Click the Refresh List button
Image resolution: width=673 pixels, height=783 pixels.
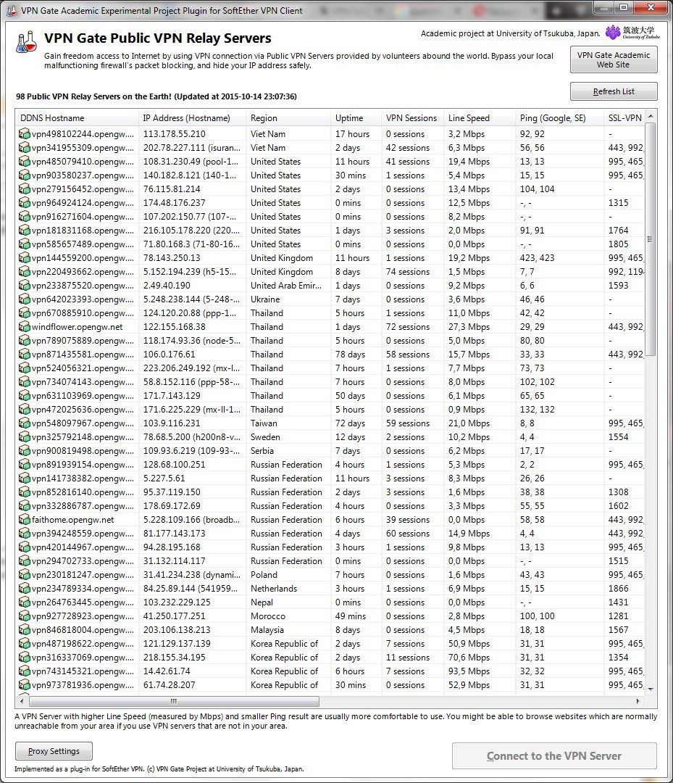click(x=614, y=91)
